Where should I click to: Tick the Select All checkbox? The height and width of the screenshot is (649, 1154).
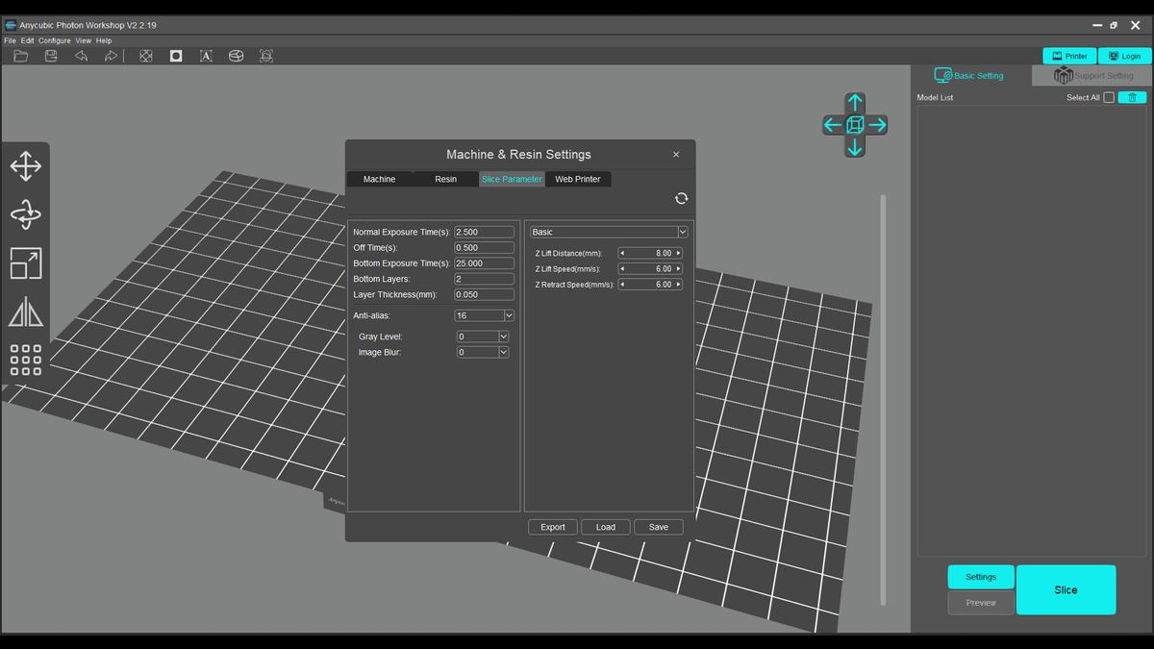[1109, 97]
